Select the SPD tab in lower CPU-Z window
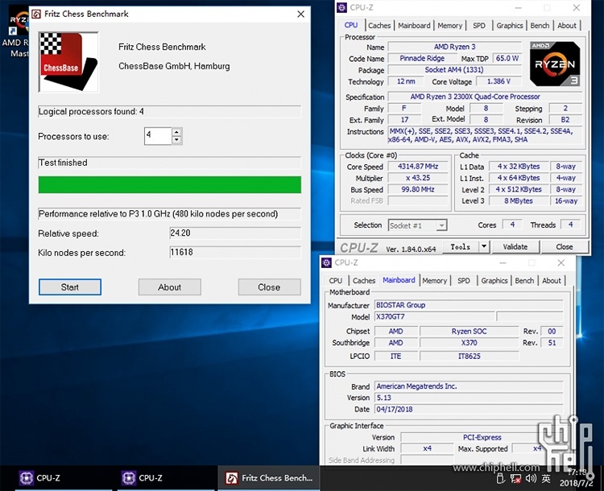This screenshot has width=604, height=491. 463,281
